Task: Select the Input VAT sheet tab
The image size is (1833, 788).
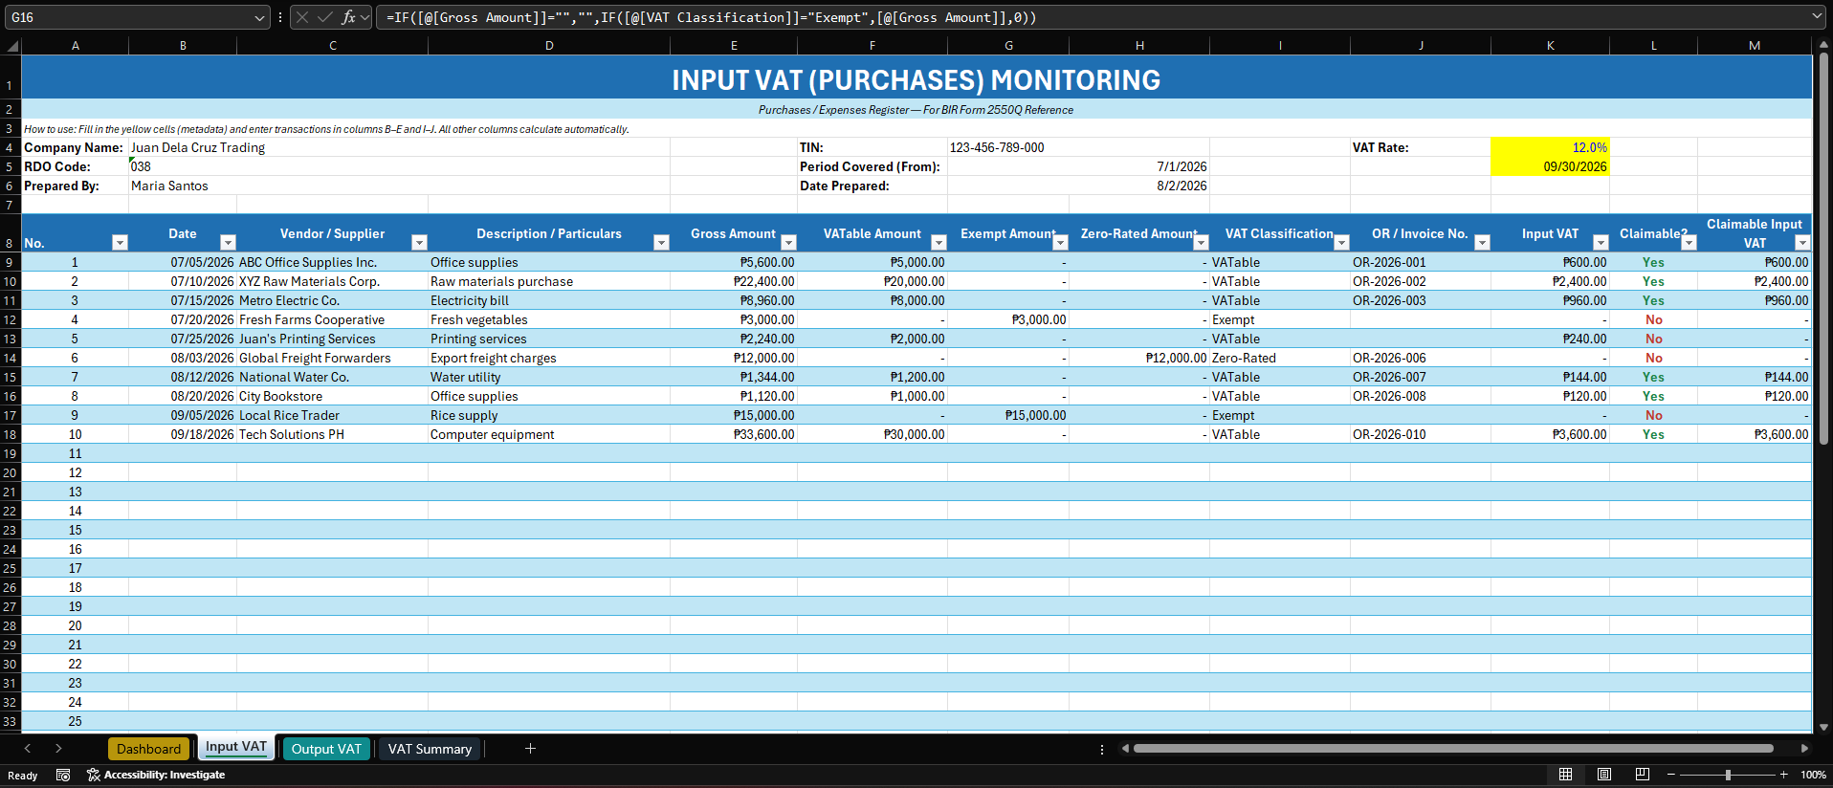Action: click(236, 748)
